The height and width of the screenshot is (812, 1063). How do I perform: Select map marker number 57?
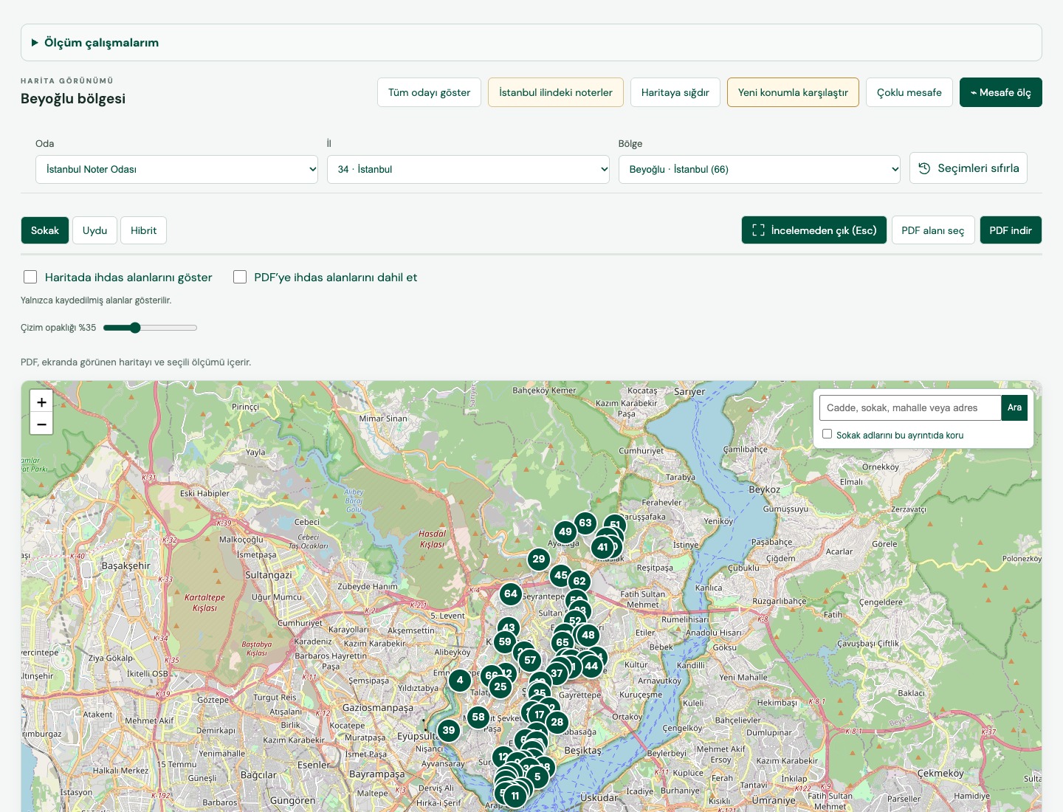530,661
